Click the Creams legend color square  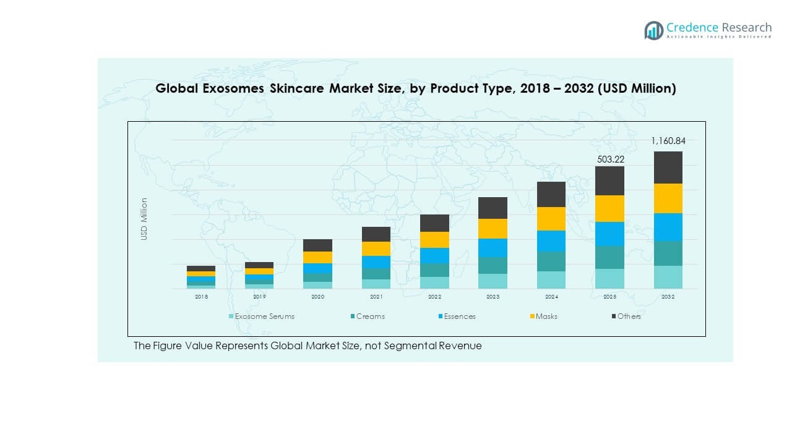(351, 316)
